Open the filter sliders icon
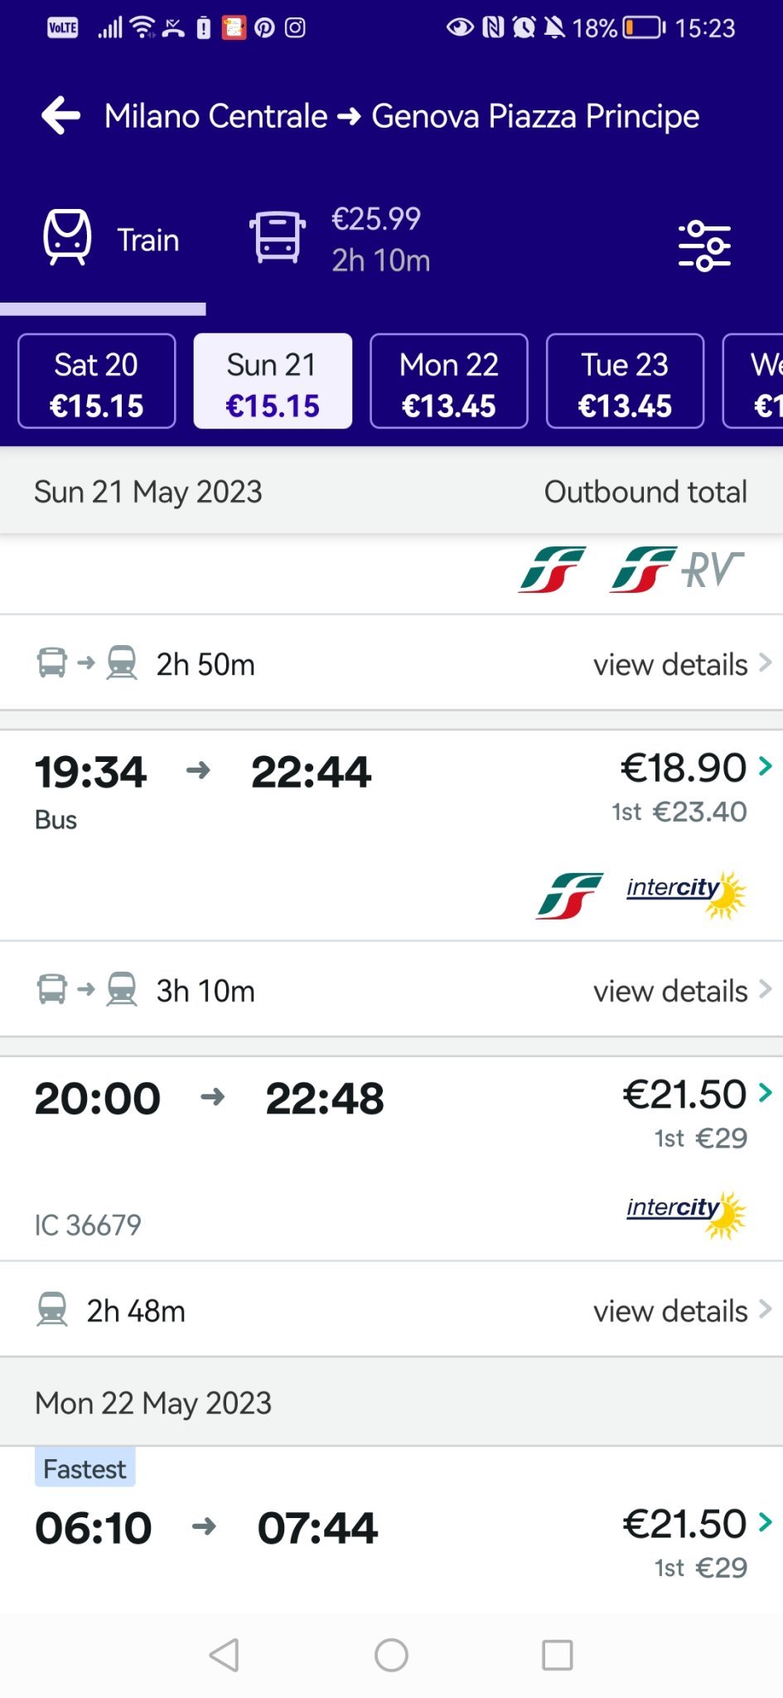This screenshot has width=783, height=1698. [x=704, y=246]
